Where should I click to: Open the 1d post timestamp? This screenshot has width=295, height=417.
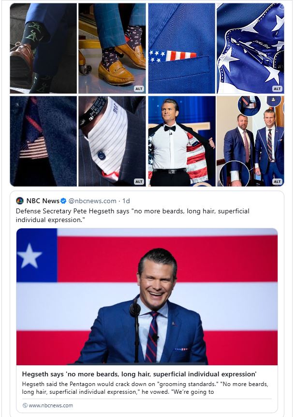(126, 201)
